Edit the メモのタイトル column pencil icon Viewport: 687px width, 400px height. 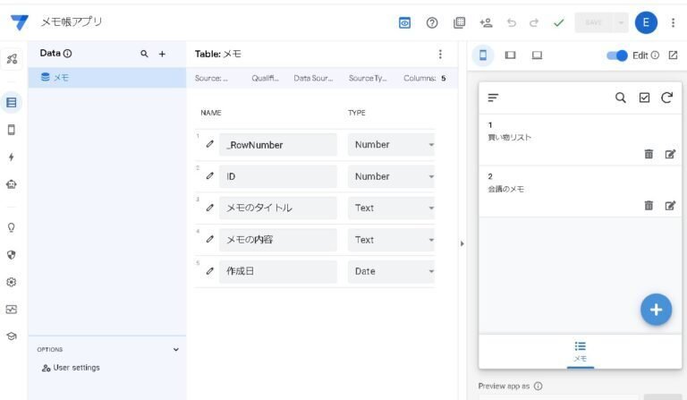point(210,208)
